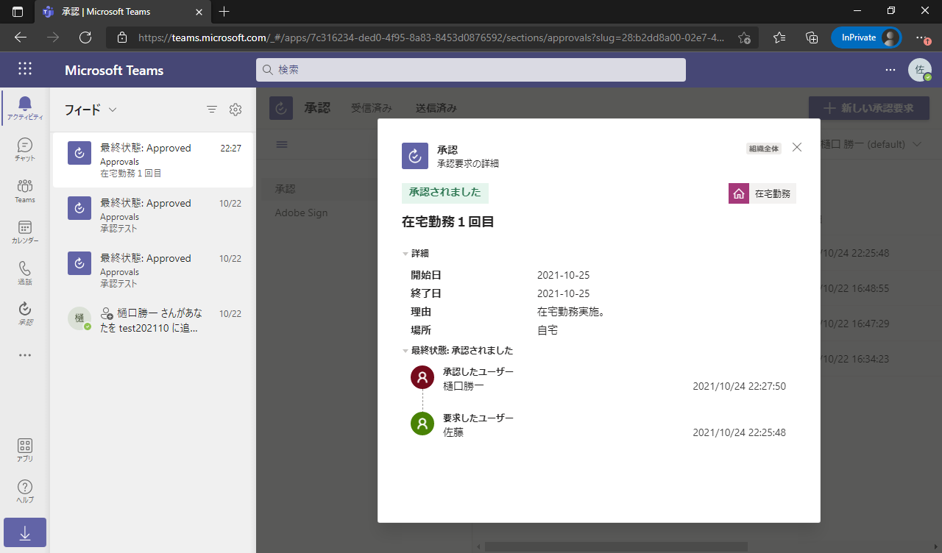Click the Approvals app icon in dialog header
This screenshot has width=942, height=553.
[x=415, y=156]
